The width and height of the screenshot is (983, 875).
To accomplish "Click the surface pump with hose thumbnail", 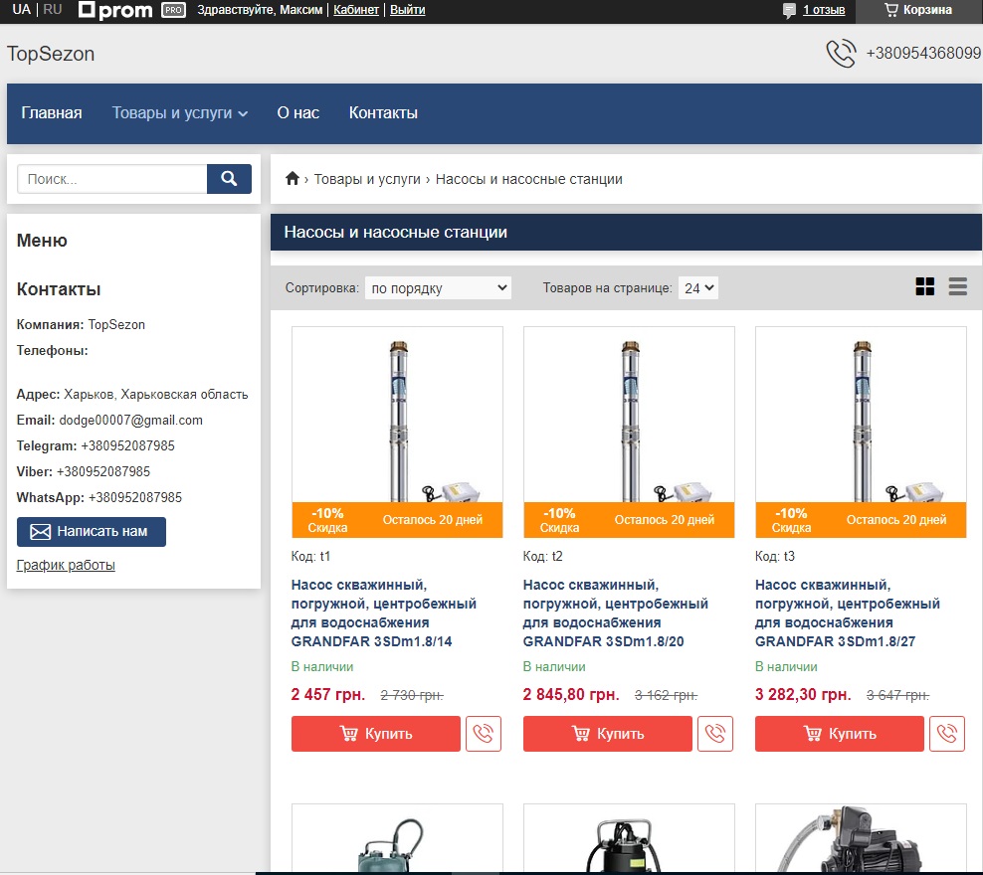I will tap(861, 839).
